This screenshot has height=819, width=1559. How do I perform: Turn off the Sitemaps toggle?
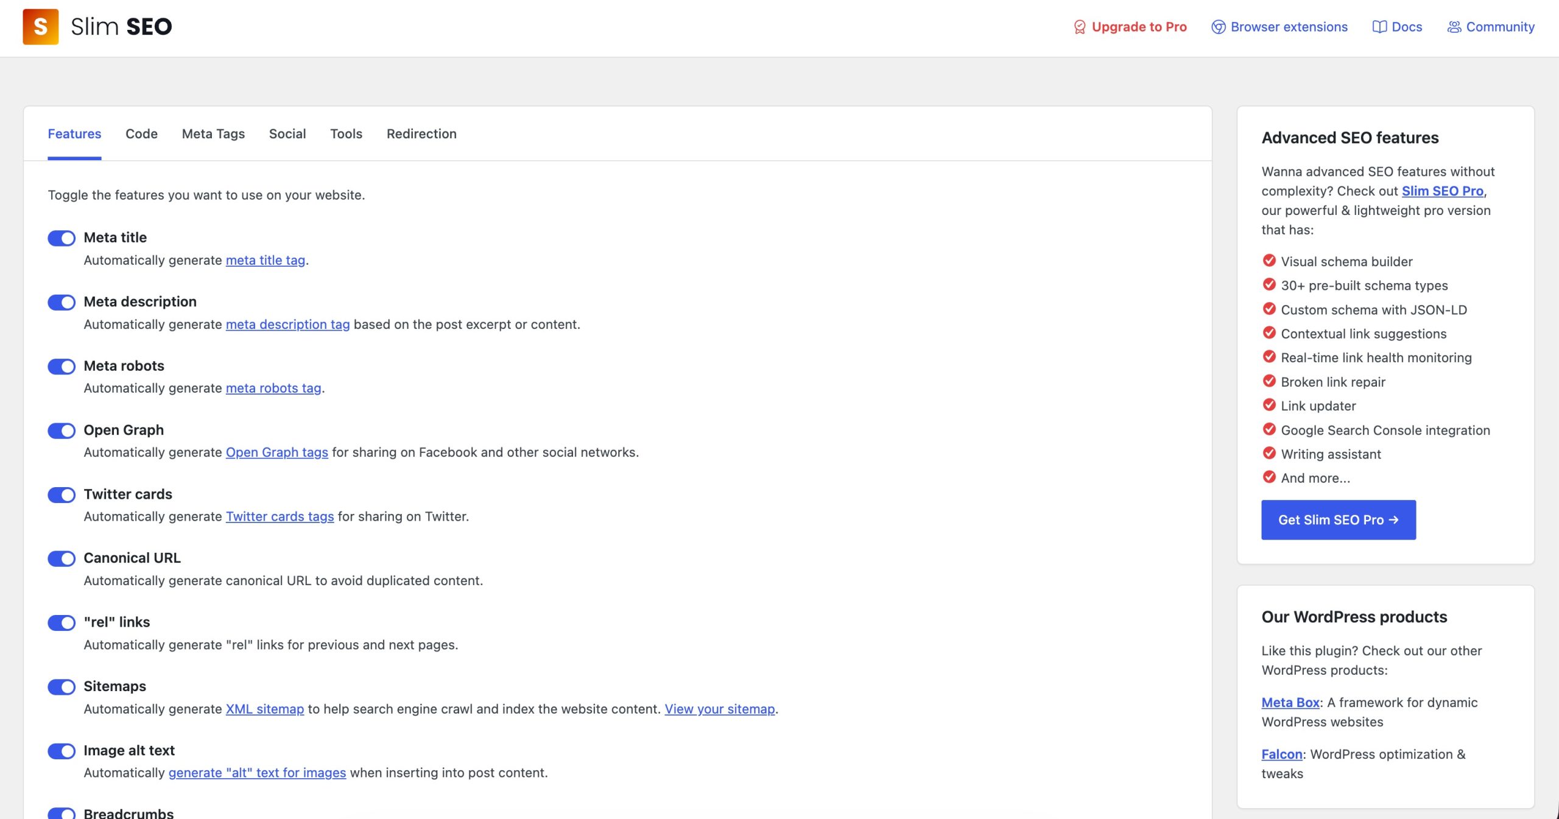pyautogui.click(x=62, y=687)
